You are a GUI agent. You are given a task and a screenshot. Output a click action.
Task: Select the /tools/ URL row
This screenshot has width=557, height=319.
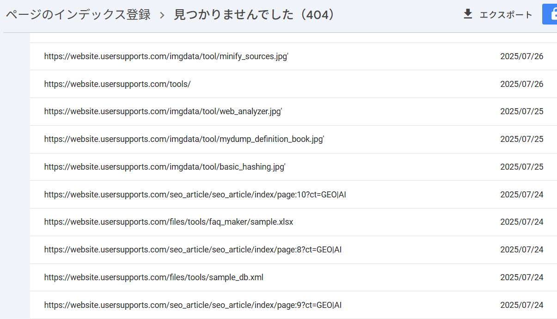tap(117, 84)
